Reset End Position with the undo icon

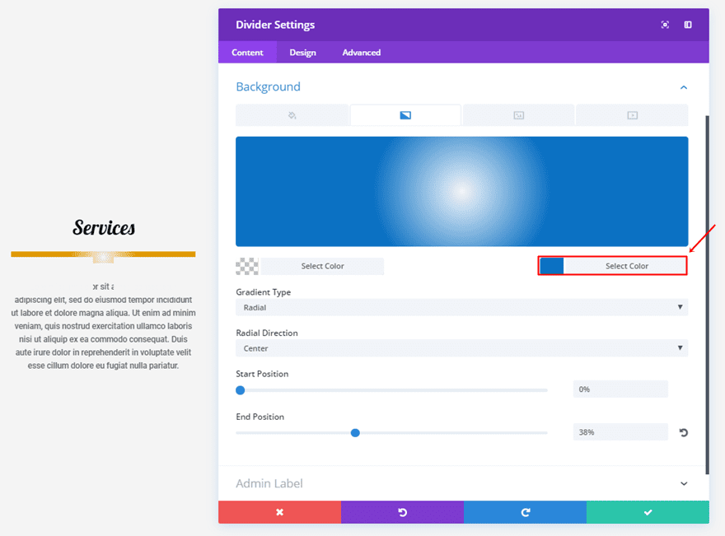[683, 432]
